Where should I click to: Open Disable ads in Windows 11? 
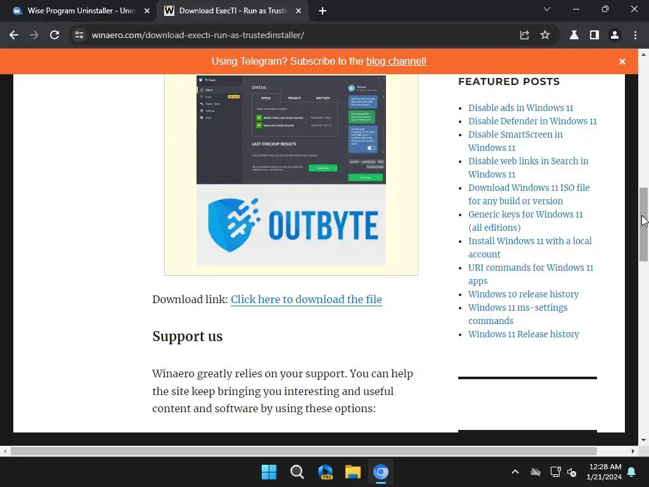pyautogui.click(x=521, y=108)
